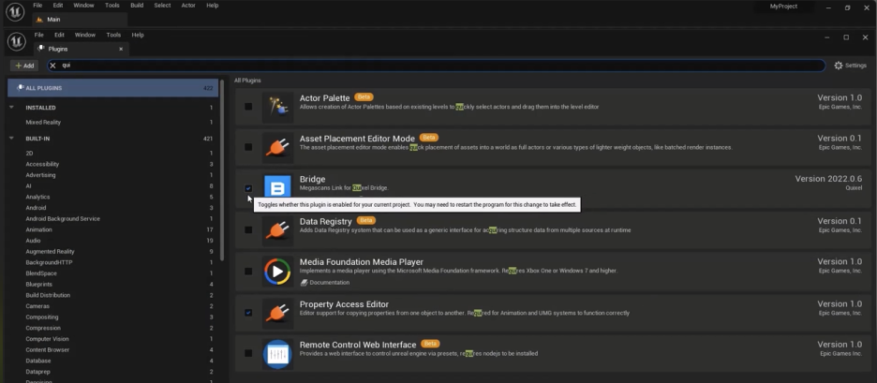The image size is (877, 383).
Task: Open Edit menu in the Plugins window
Action: [x=59, y=35]
